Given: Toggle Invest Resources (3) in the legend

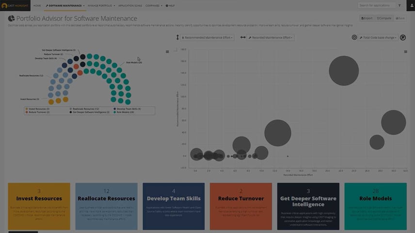Looking at the screenshot, I should point(37,109).
